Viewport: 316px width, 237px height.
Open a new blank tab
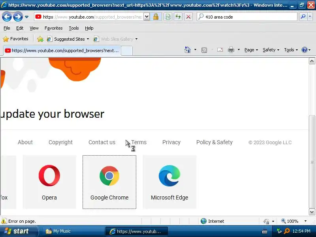127,51
